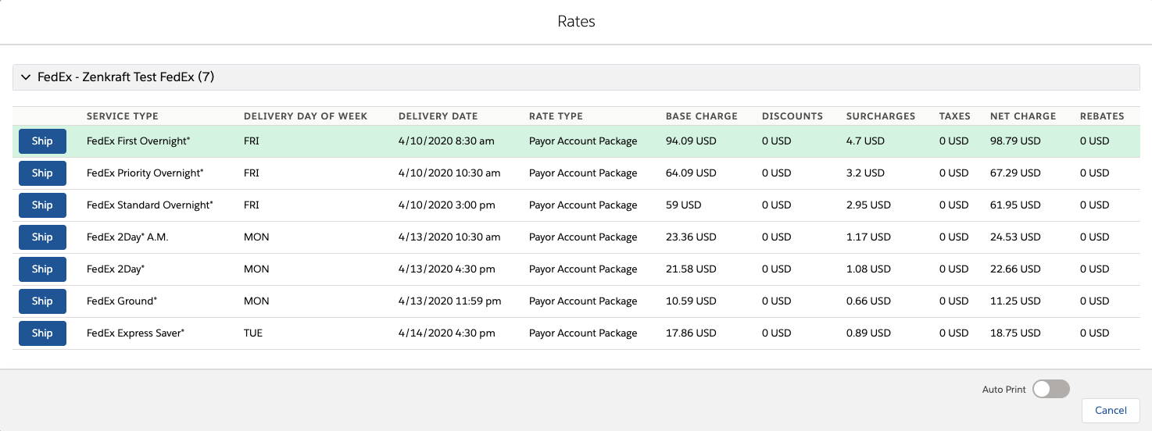The width and height of the screenshot is (1152, 431).
Task: Select the FedEx Ground service name
Action: click(122, 301)
